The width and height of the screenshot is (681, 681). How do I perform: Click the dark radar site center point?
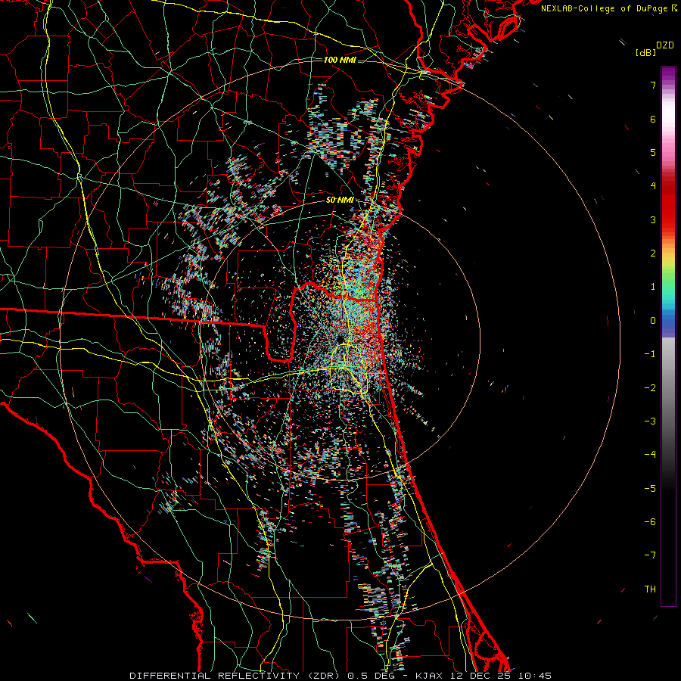coord(340,339)
